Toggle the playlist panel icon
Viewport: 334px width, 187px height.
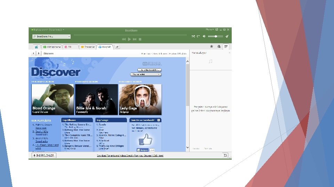click(226, 46)
